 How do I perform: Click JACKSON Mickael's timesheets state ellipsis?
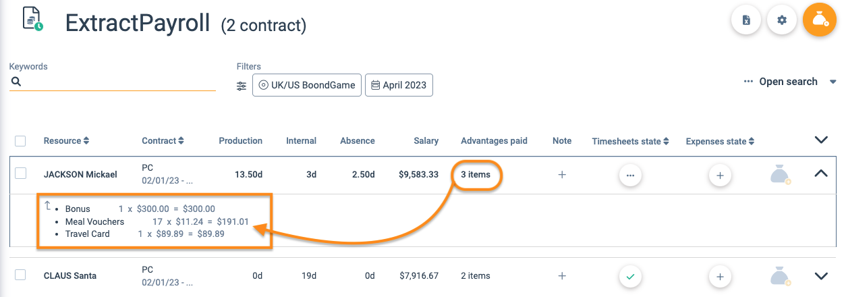[x=630, y=175]
